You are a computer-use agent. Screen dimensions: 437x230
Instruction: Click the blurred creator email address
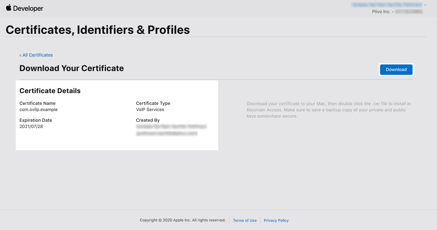[x=167, y=133]
